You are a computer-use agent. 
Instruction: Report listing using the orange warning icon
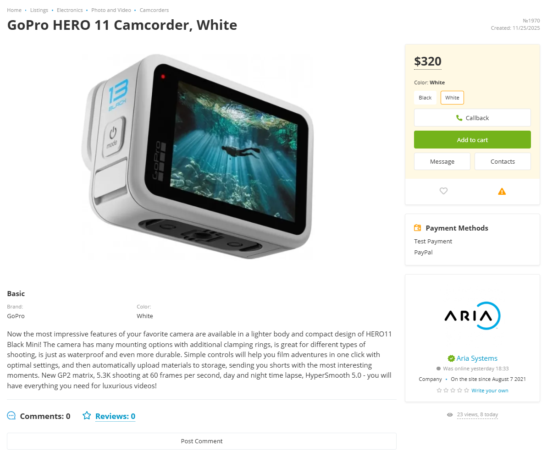click(x=502, y=191)
